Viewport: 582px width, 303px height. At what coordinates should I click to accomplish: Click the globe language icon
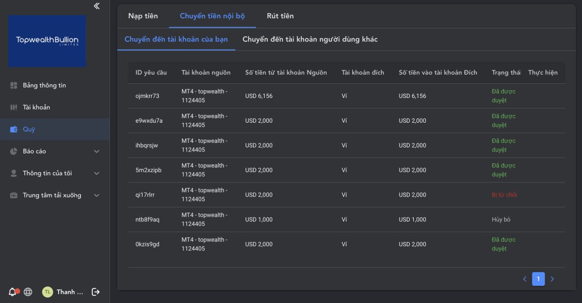point(28,292)
